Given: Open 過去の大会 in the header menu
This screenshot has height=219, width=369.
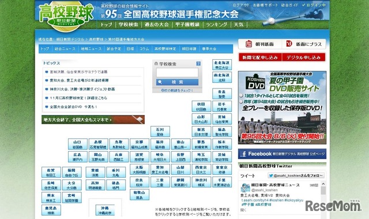Looking at the screenshot, I should [x=157, y=24].
